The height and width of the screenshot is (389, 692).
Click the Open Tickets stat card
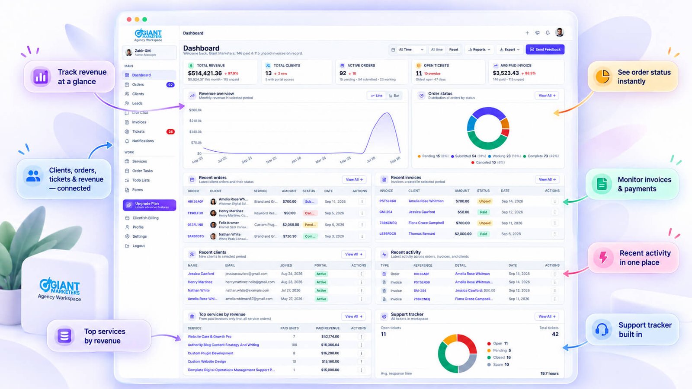click(448, 72)
